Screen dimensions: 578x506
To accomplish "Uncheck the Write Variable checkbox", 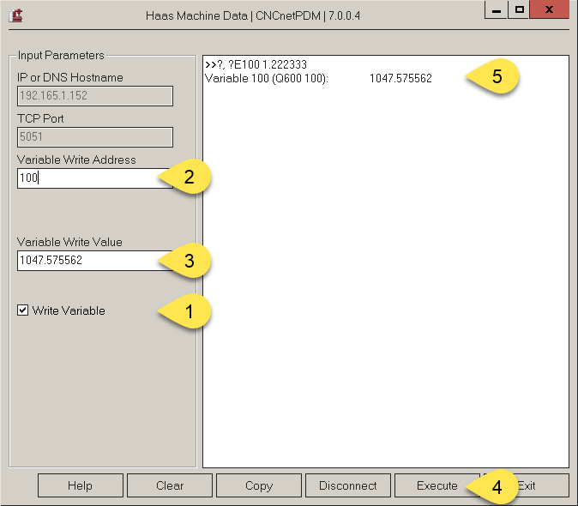I will [x=23, y=310].
